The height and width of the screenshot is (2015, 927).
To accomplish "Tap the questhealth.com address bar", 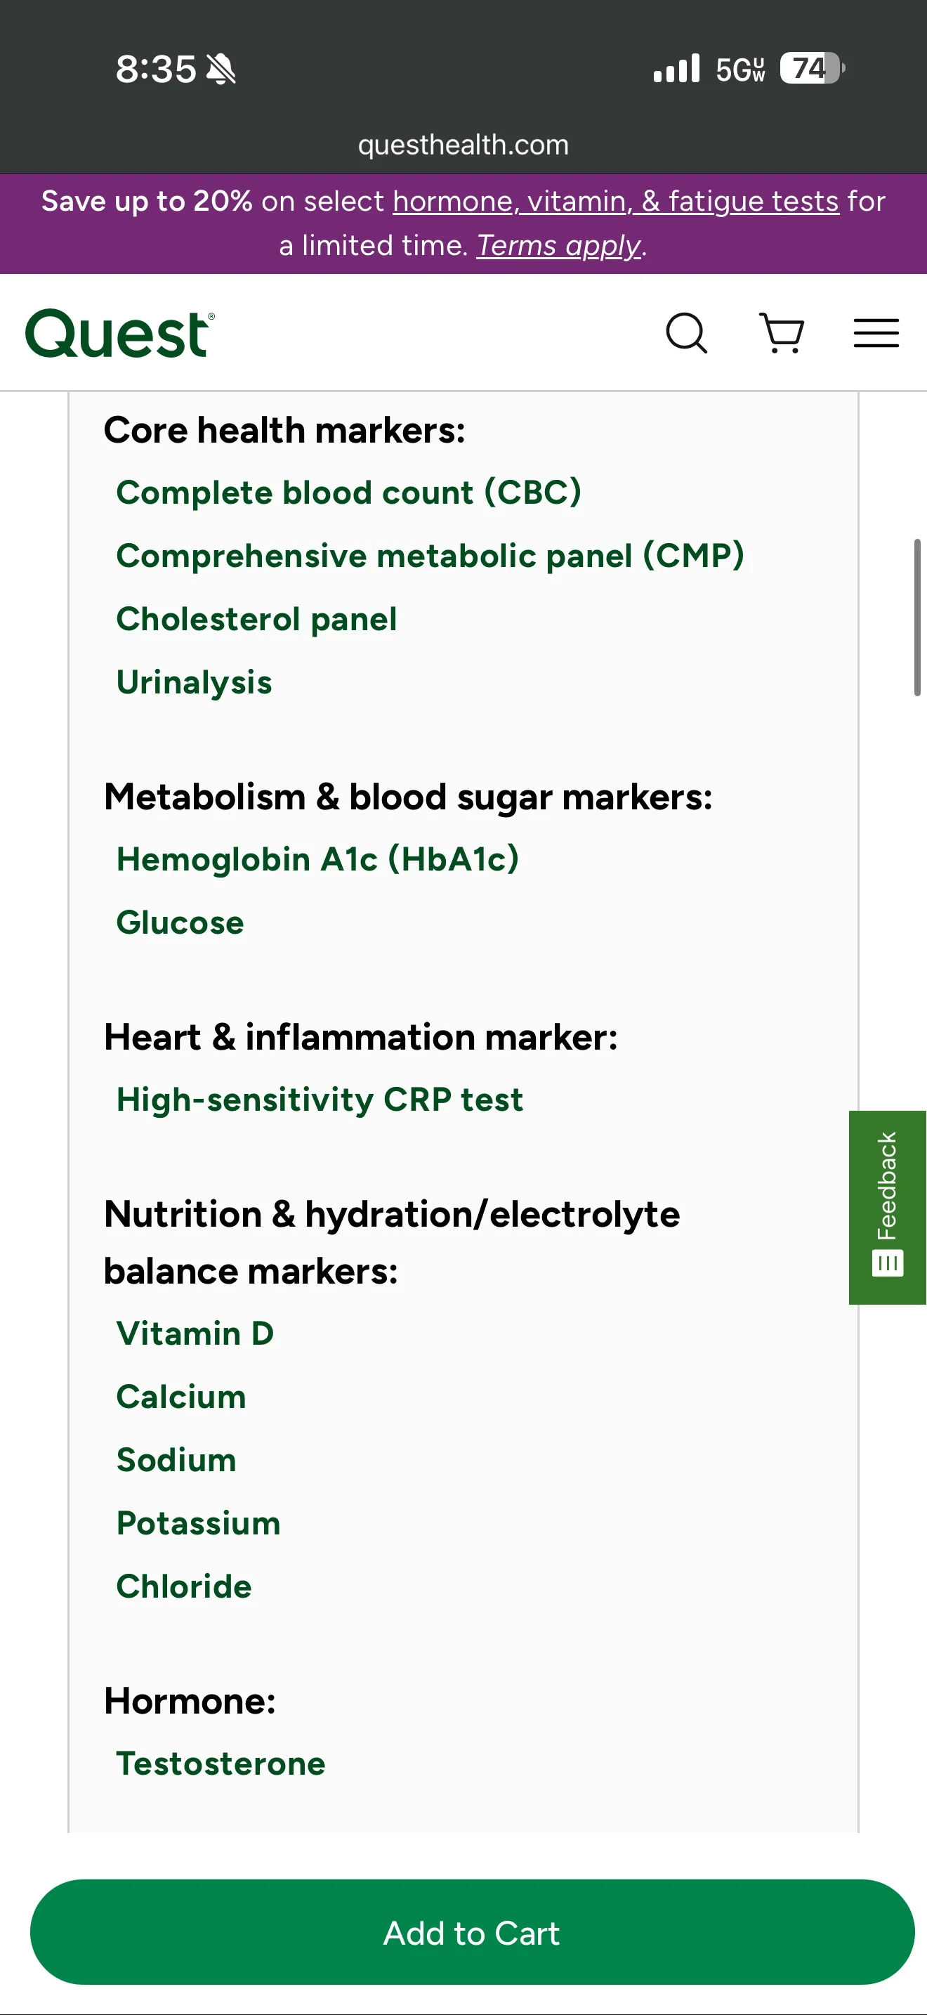I will (463, 145).
